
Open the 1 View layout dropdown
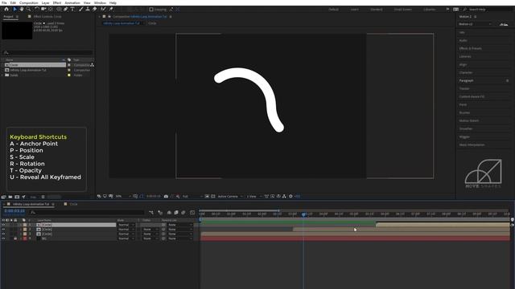point(253,196)
